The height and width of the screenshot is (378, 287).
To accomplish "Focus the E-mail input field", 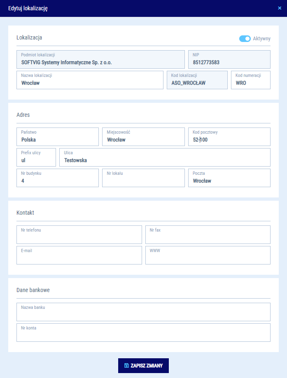I will click(79, 255).
